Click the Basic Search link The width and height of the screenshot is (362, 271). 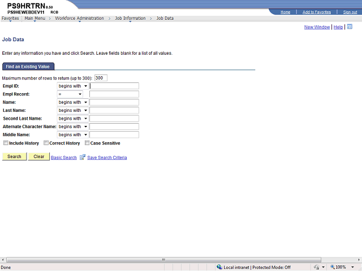(64, 158)
